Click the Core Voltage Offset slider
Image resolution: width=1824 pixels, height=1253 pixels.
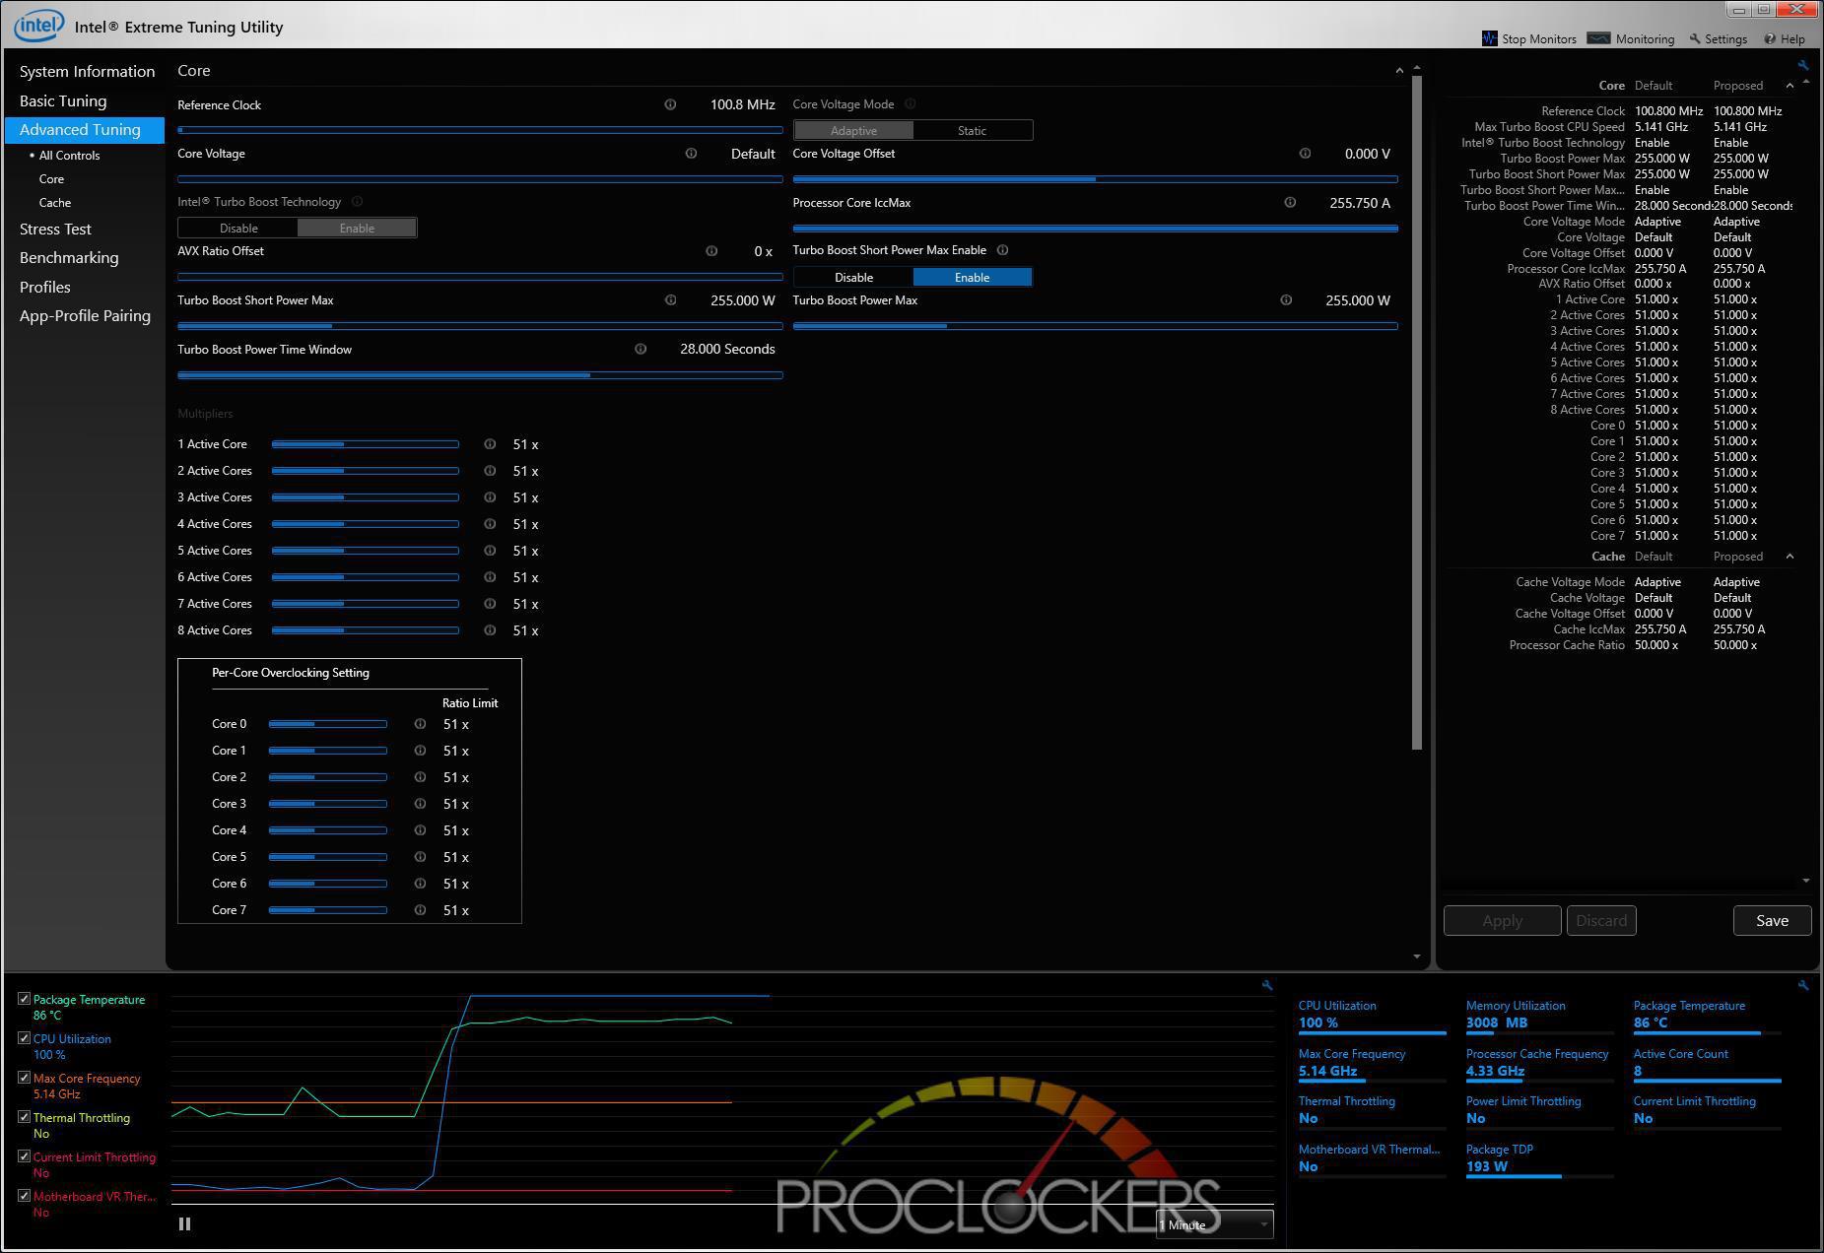pos(1095,179)
